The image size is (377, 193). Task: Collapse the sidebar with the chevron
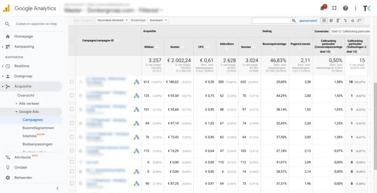click(57, 188)
